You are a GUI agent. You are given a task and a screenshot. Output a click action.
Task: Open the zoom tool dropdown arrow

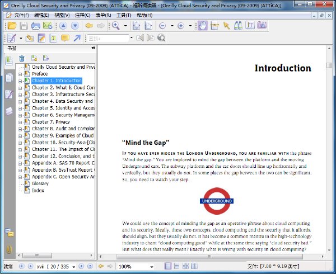(x=125, y=26)
